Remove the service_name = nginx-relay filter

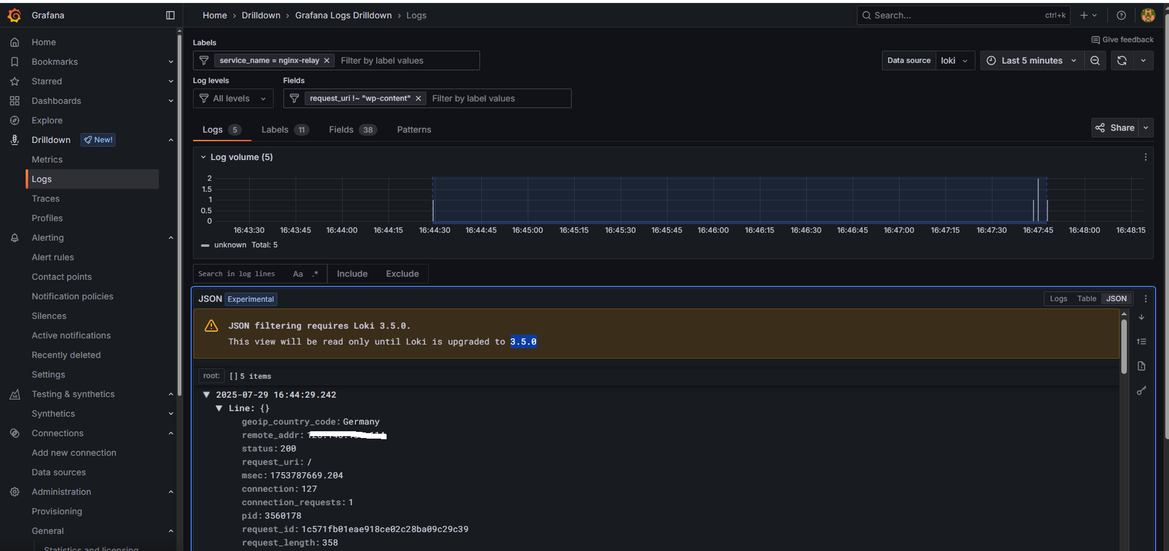pyautogui.click(x=327, y=60)
